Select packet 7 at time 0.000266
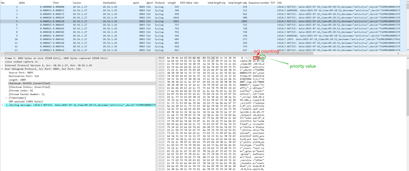The width and height of the screenshot is (409, 171). click(200, 28)
